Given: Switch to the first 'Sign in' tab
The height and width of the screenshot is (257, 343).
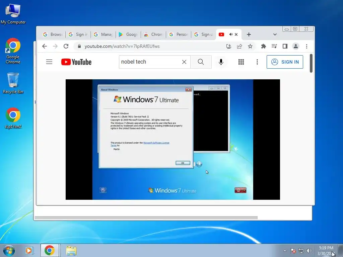Looking at the screenshot, I should [78, 34].
